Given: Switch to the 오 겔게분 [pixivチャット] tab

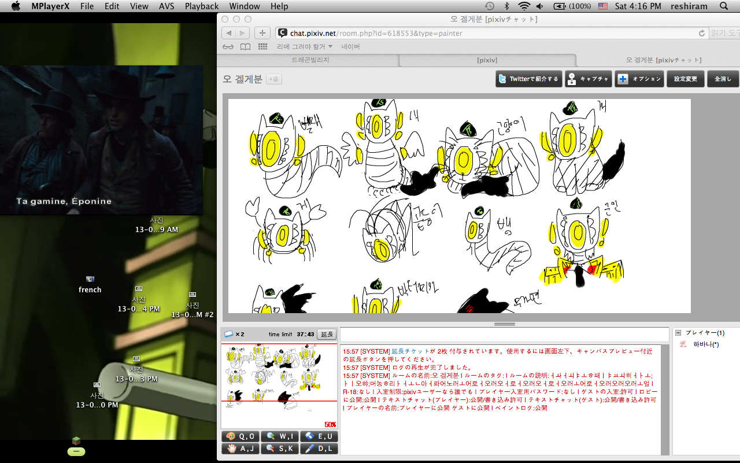Looking at the screenshot, I should tap(664, 60).
